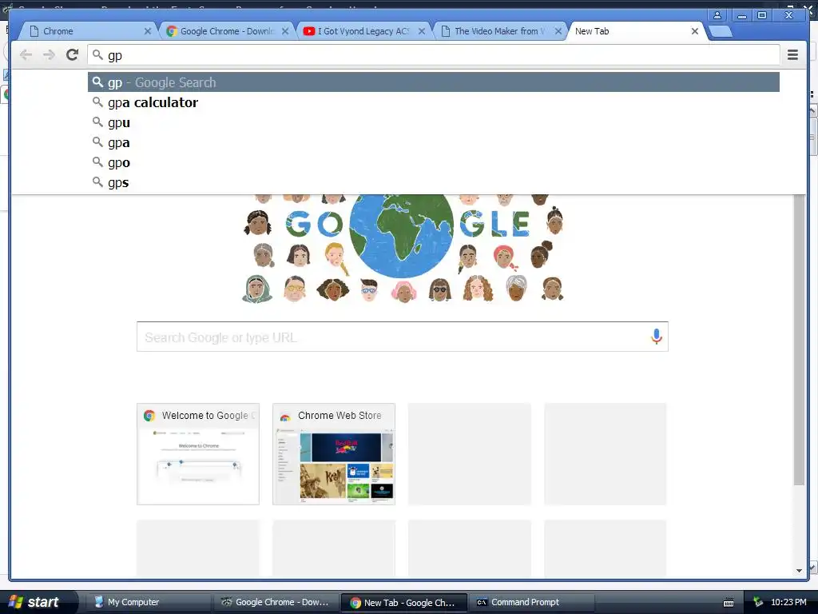
Task: Switch to 'New Tab - Google Ch...' taskbar item
Action: point(403,602)
